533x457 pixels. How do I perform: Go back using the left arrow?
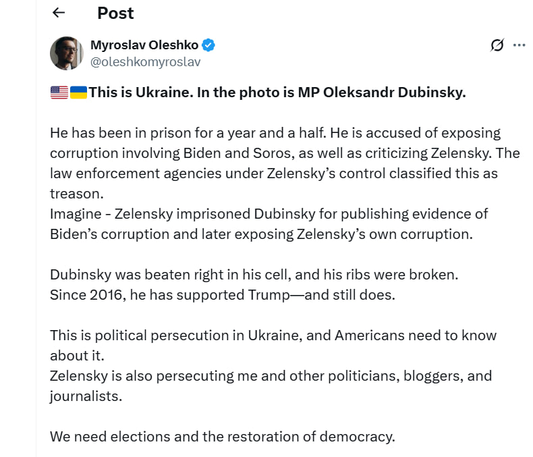pyautogui.click(x=59, y=13)
